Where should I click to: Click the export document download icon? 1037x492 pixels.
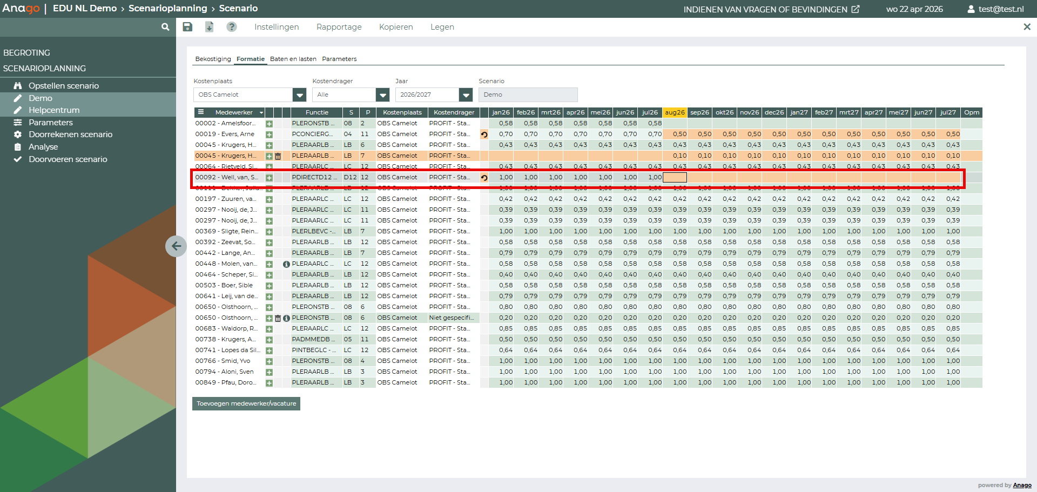[x=210, y=27]
